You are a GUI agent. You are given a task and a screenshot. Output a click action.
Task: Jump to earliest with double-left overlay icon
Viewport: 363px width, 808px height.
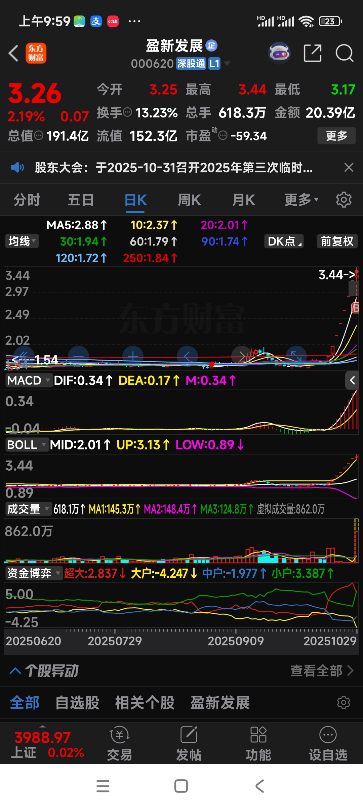tap(24, 356)
